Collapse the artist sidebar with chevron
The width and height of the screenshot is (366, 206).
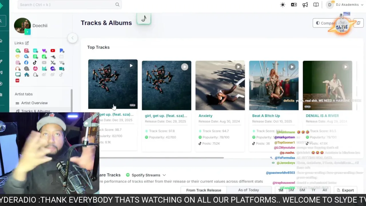pyautogui.click(x=72, y=38)
